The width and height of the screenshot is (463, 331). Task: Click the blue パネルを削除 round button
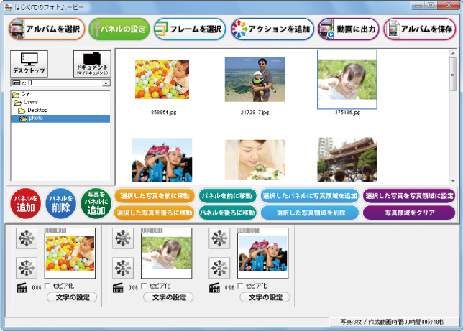60,203
